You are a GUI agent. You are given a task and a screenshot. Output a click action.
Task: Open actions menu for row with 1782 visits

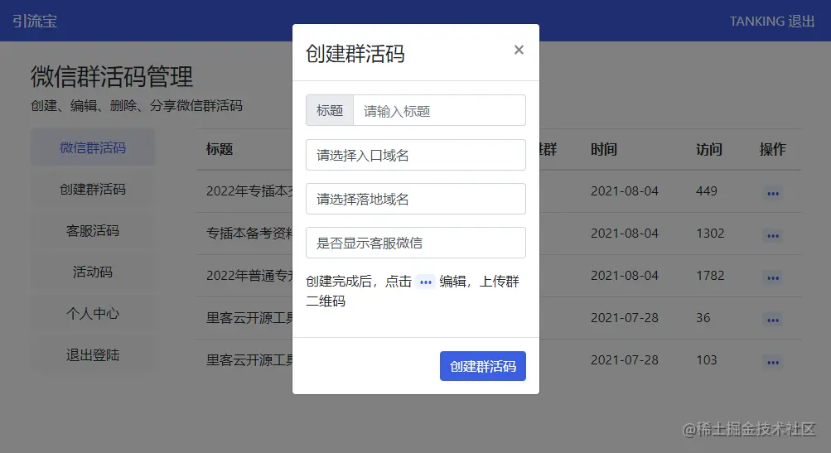coord(773,277)
